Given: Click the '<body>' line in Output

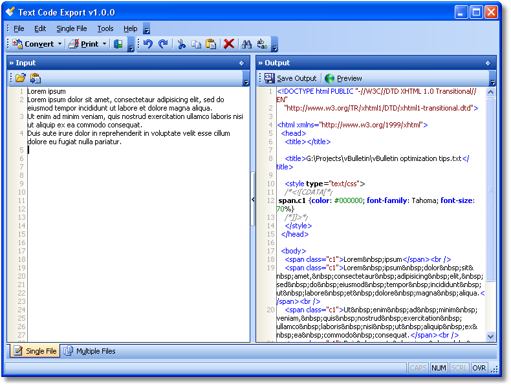Looking at the screenshot, I should point(293,251).
